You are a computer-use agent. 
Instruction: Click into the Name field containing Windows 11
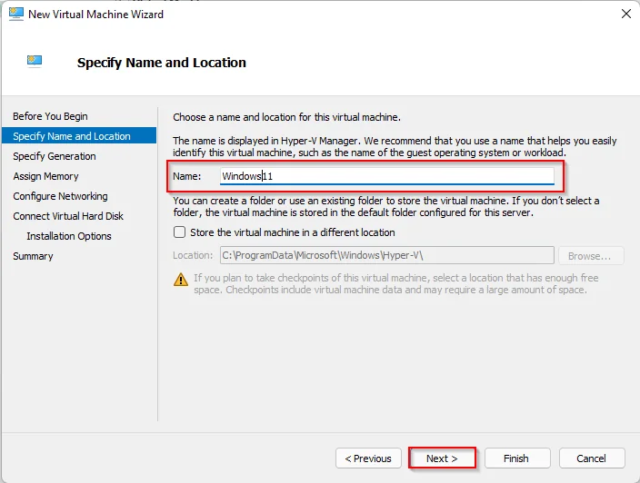pos(387,176)
